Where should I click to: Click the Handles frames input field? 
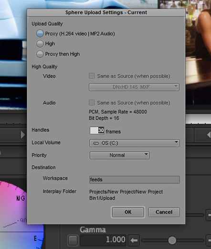point(97,131)
